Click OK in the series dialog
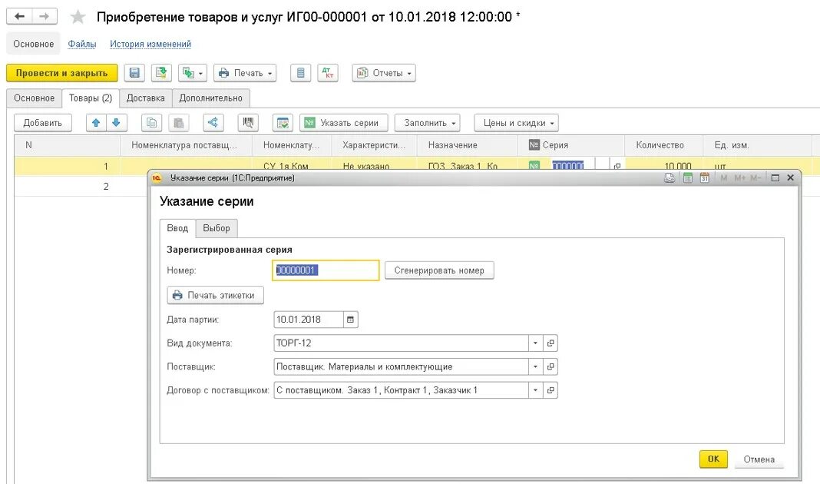 point(713,459)
